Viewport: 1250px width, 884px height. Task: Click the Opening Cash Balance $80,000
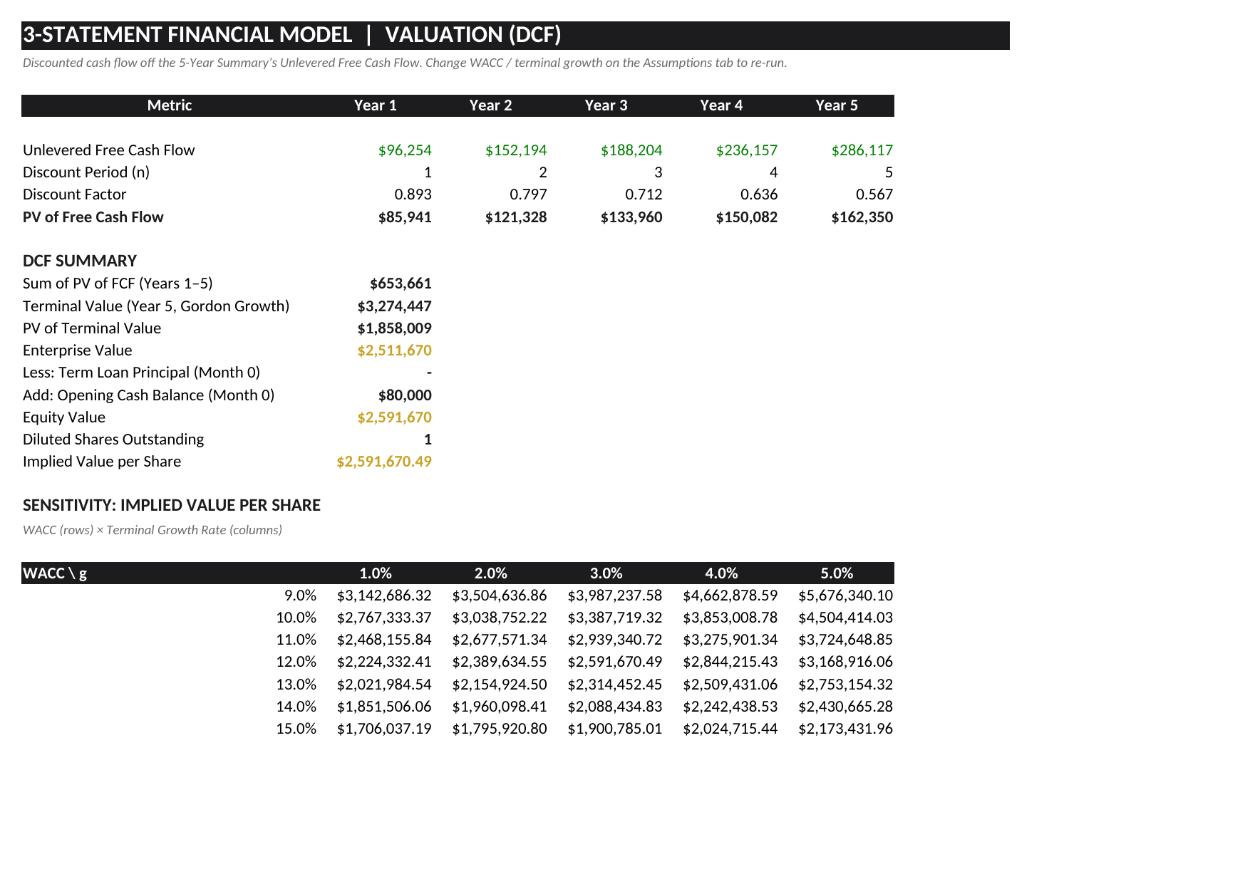click(x=405, y=395)
